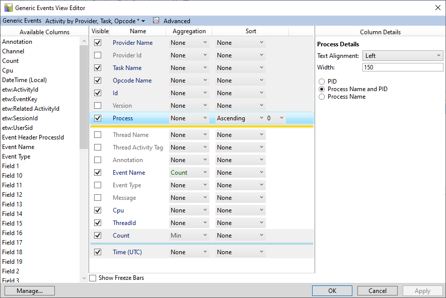The width and height of the screenshot is (446, 298).
Task: Toggle the Show Freeze Bars checkbox
Action: [x=93, y=277]
